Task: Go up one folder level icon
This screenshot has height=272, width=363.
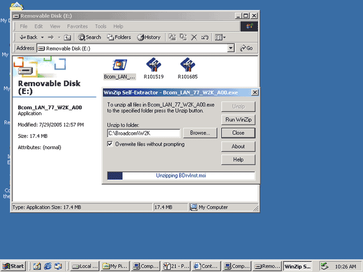Action: click(x=67, y=37)
